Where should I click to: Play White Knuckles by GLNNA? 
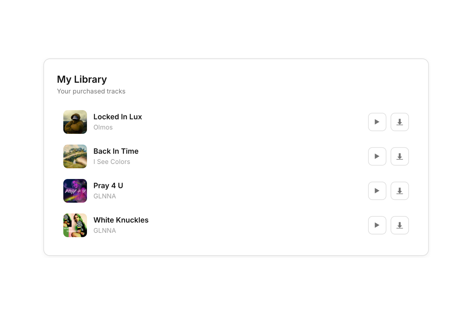coord(377,225)
